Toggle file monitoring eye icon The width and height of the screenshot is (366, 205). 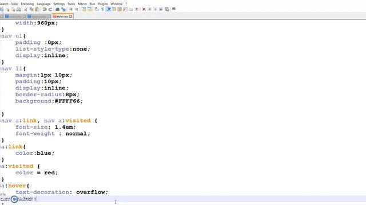click(x=137, y=9)
